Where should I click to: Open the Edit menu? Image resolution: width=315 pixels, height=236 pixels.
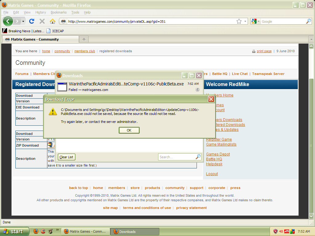point(16,12)
